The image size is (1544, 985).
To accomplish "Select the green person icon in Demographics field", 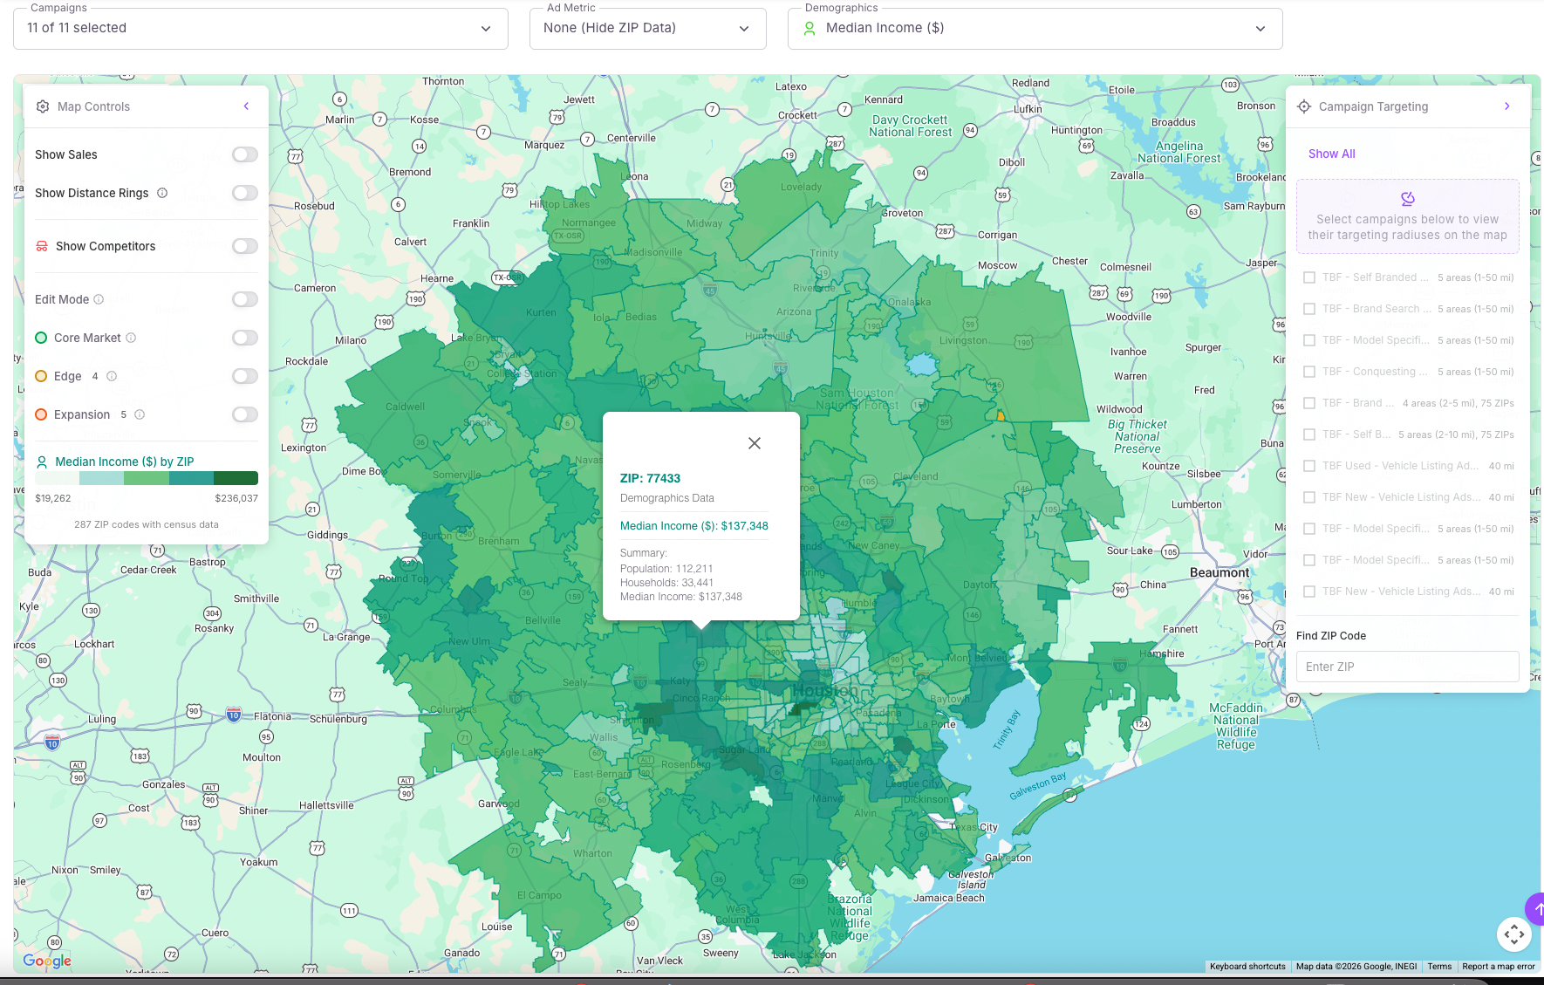I will tap(808, 28).
